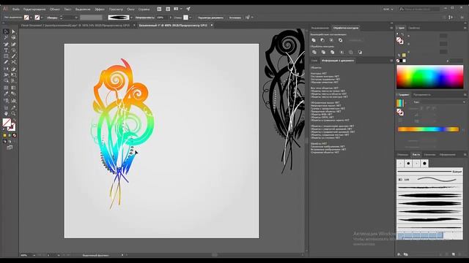The image size is (469, 263).
Task: Set paint mode to Color in toolbox
Action: (x=4, y=135)
